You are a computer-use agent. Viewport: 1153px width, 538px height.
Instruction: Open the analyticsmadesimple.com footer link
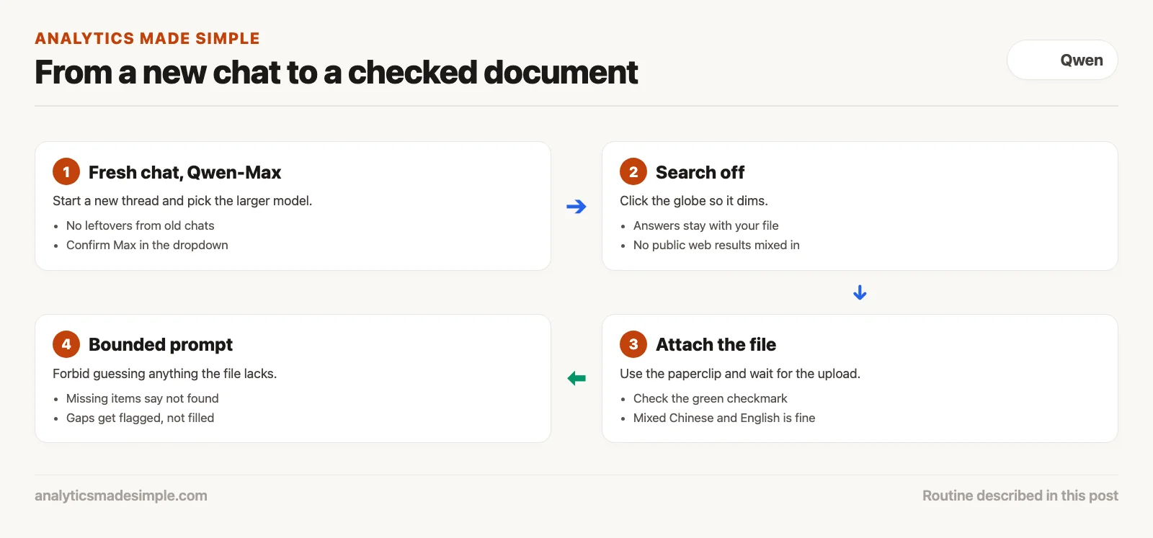(x=121, y=496)
